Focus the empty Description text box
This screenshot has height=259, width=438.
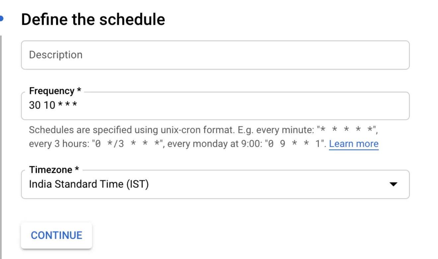coord(215,55)
